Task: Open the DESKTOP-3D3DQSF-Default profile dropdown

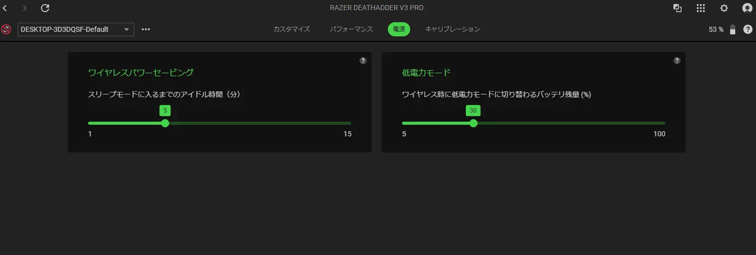Action: click(x=76, y=29)
